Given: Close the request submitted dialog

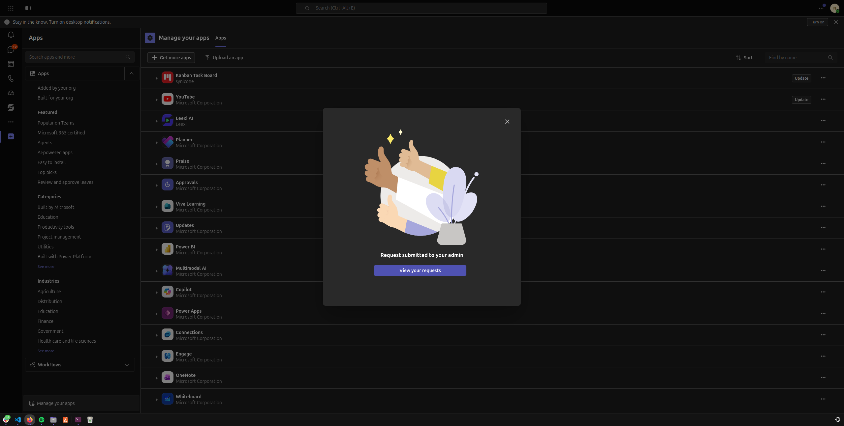Looking at the screenshot, I should [x=507, y=122].
